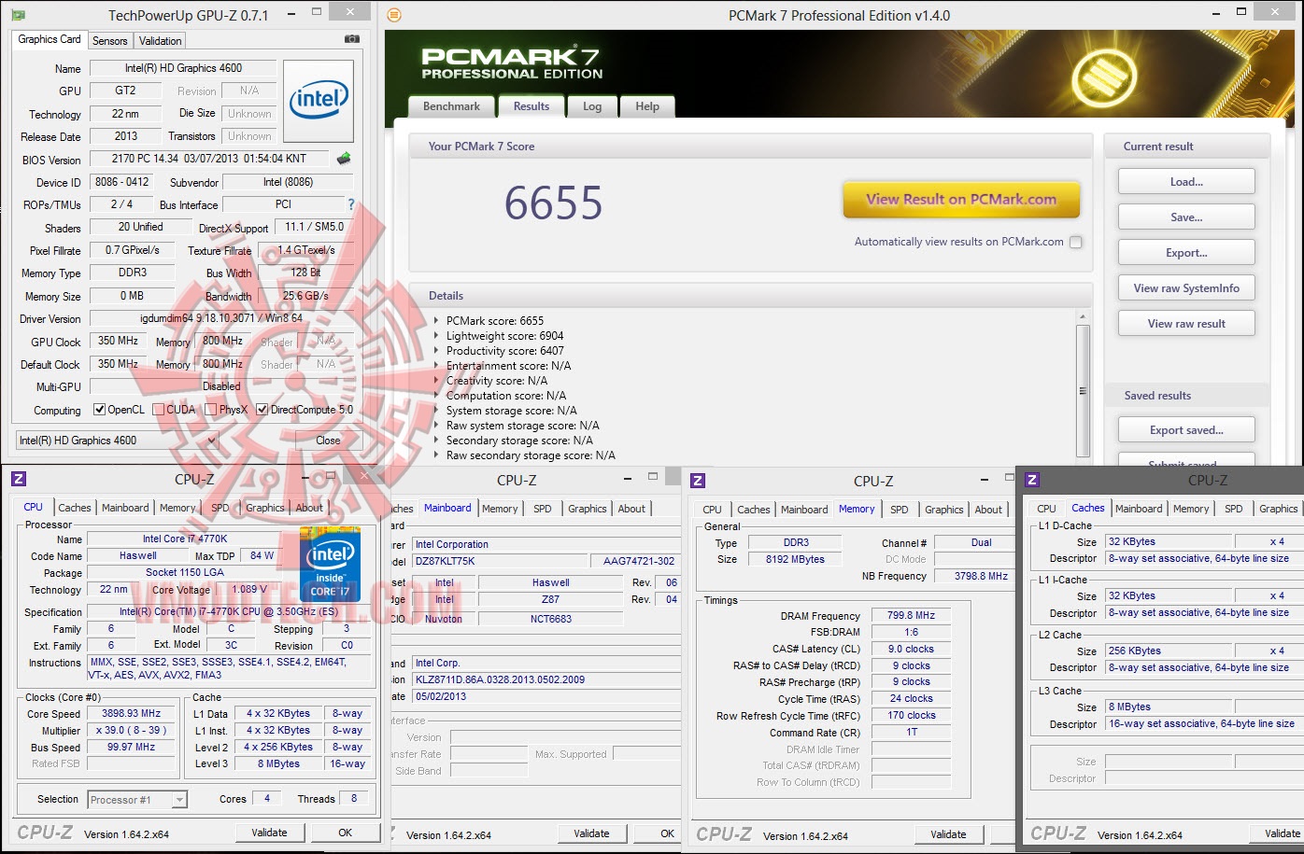Click the L3 Cache size 8 MBytes in Caches window

pyautogui.click(x=1169, y=707)
